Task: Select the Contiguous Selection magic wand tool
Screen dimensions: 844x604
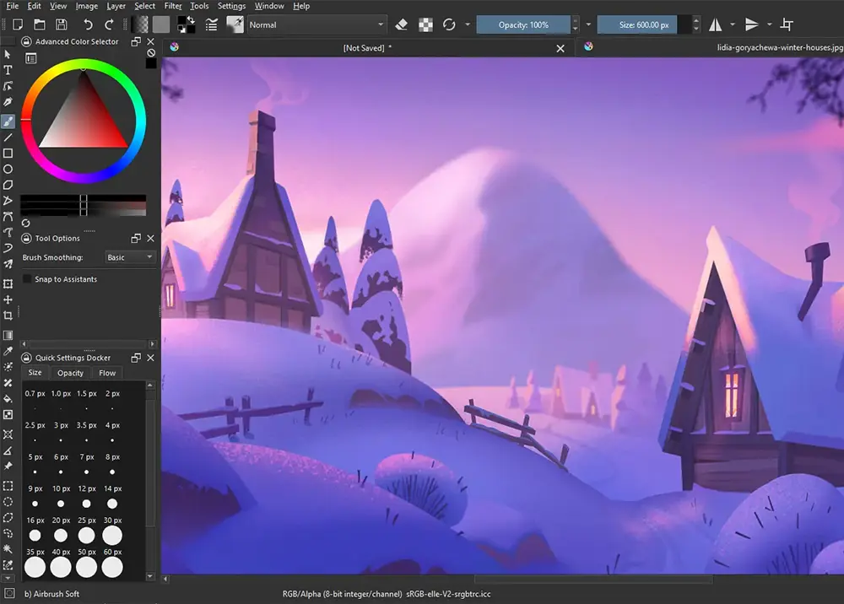Action: pyautogui.click(x=8, y=548)
